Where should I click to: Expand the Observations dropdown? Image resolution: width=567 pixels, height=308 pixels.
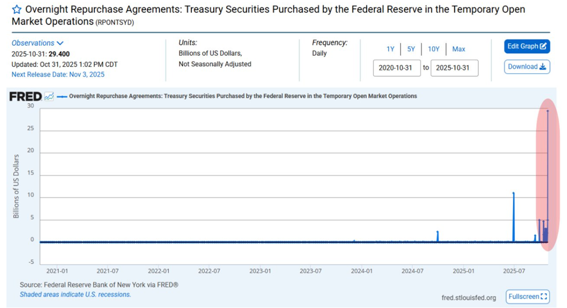click(x=37, y=43)
